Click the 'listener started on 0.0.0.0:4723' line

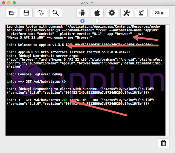click(69, 52)
